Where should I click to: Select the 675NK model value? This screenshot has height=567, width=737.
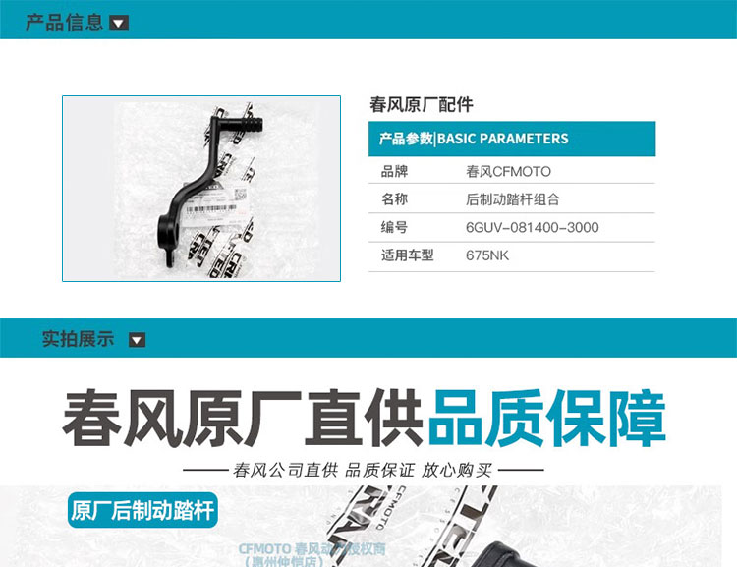487,255
